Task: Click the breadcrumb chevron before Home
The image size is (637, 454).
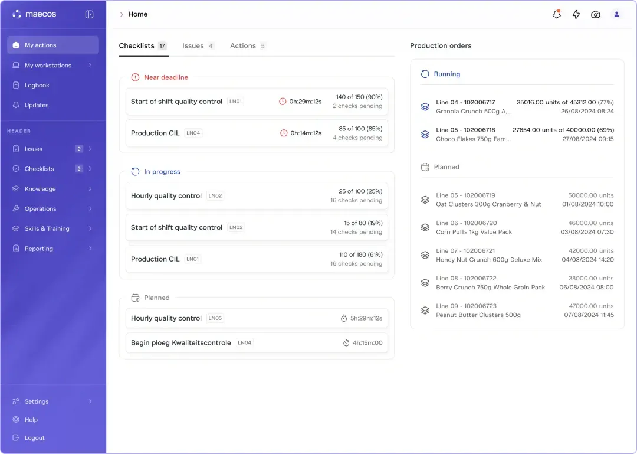Action: (121, 14)
